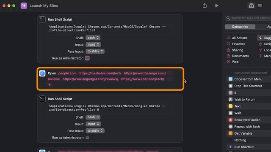Add the Text action
Image resolution: width=271 pixels, height=152 pixels.
249,106
